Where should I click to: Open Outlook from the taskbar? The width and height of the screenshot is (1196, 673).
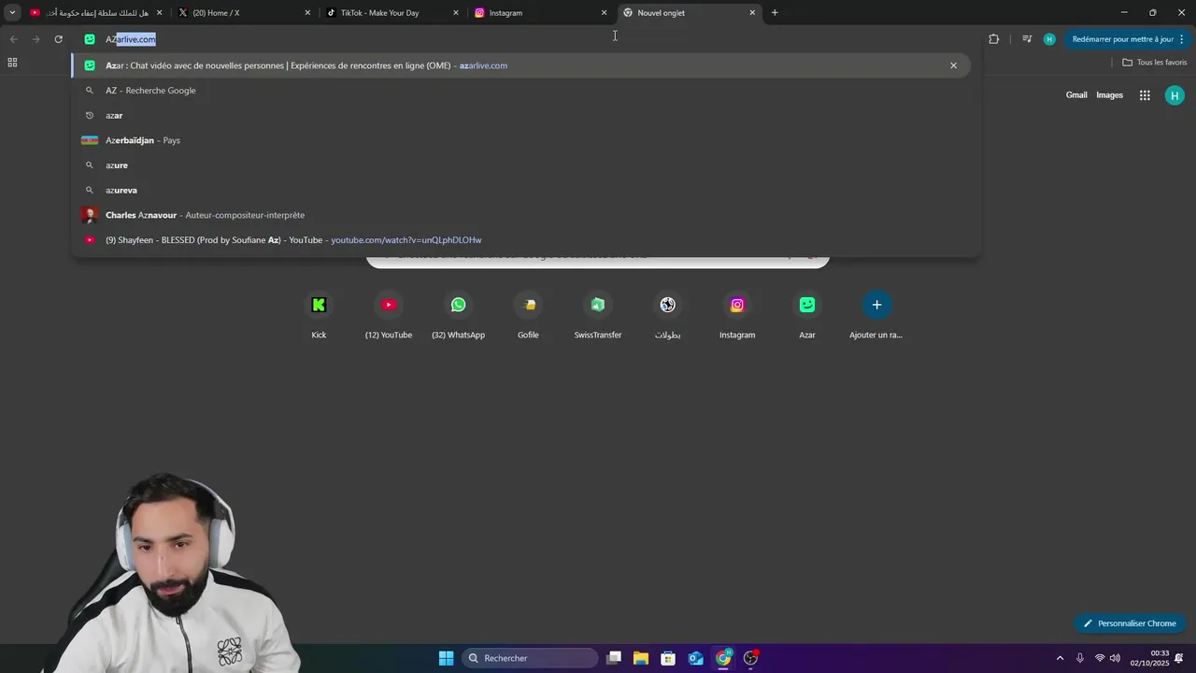696,658
